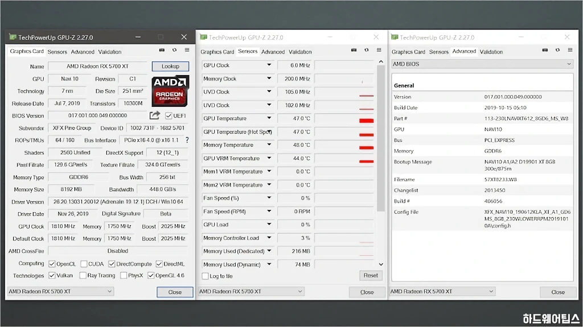Viewport: 583px width, 327px height.
Task: Toggle the DirectCompute checkbox
Action: pyautogui.click(x=112, y=264)
